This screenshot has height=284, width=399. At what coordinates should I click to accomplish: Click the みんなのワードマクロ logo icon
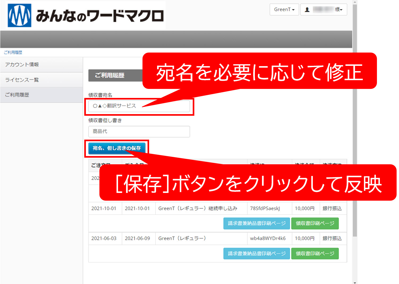19,15
